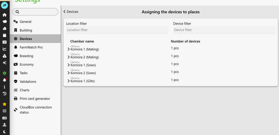
Task: Open the language translation icon
Action: (x=4, y=118)
